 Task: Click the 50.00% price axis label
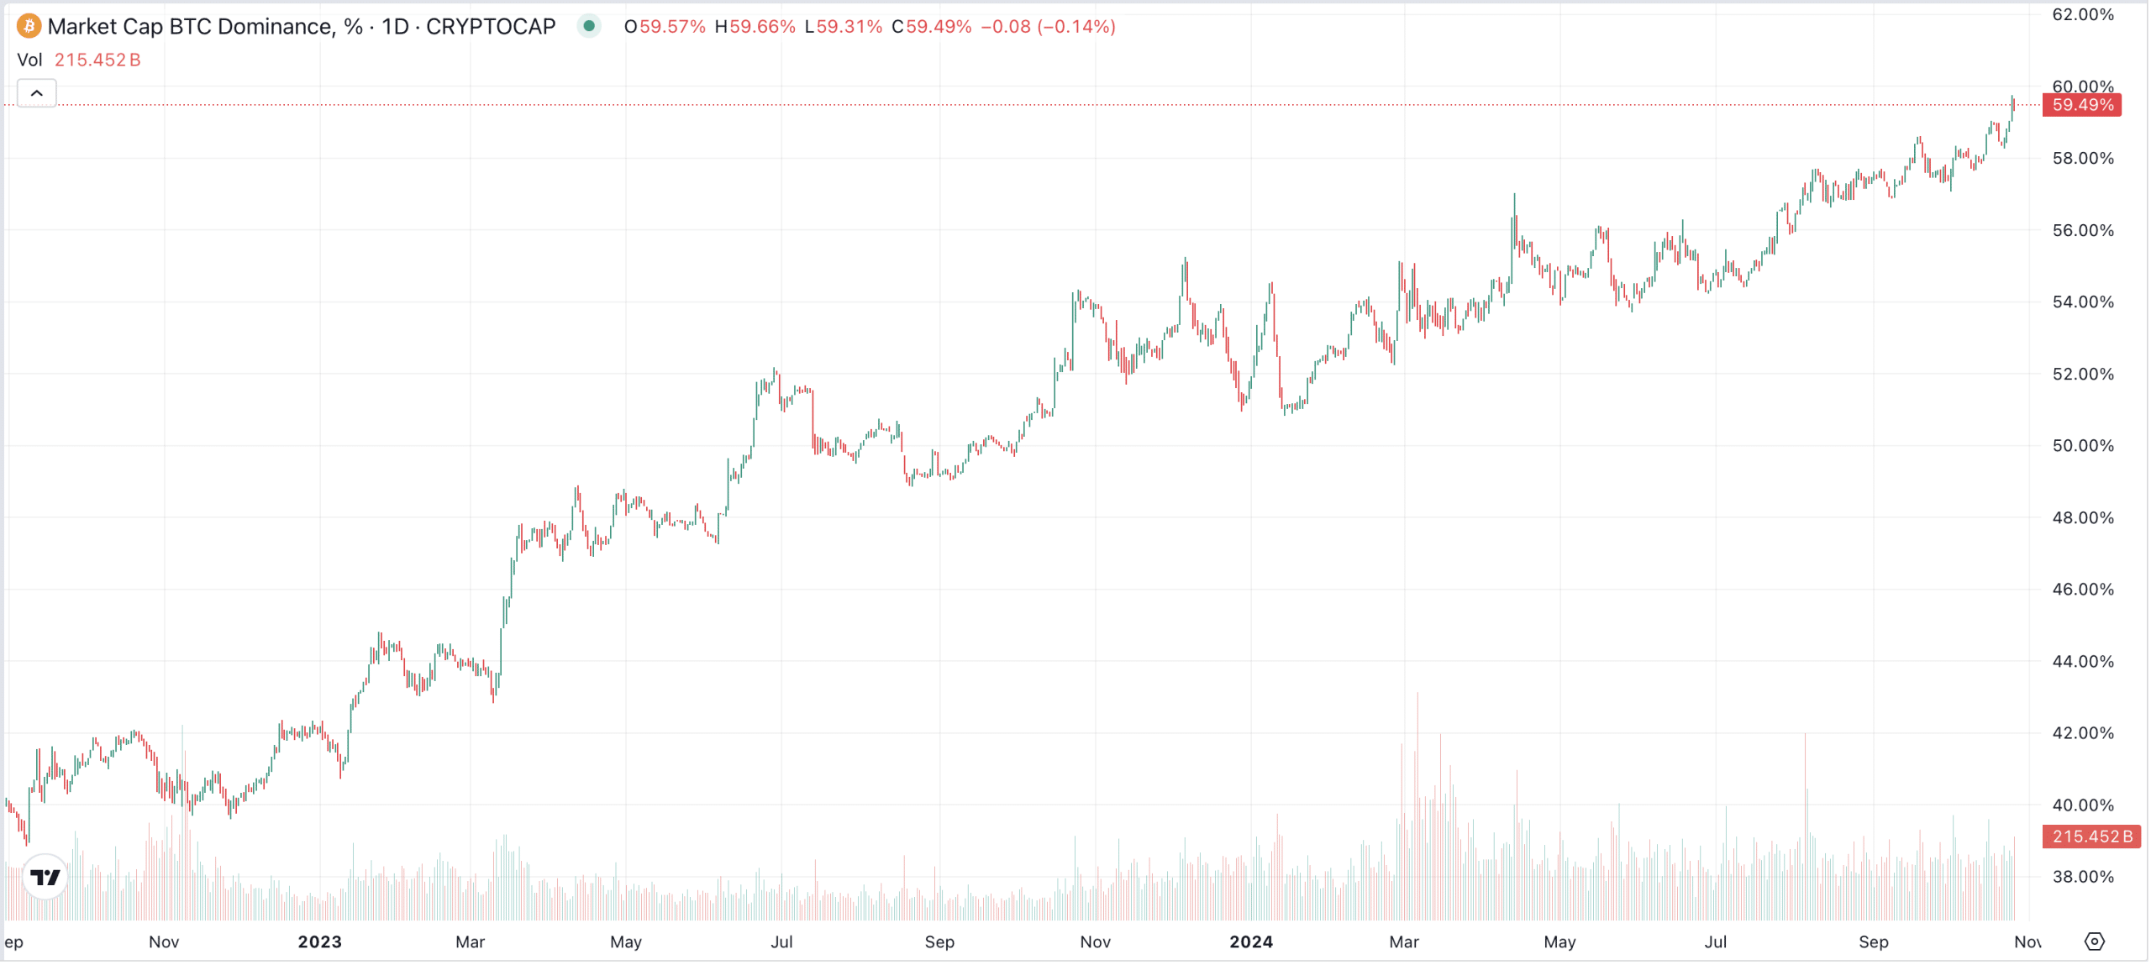coord(2082,445)
